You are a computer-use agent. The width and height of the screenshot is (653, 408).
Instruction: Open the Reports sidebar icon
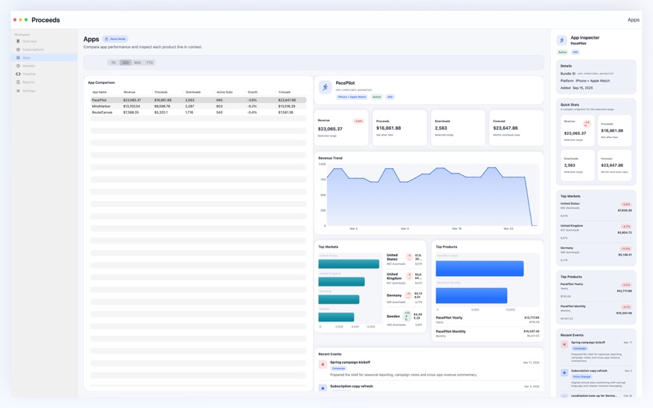click(18, 82)
